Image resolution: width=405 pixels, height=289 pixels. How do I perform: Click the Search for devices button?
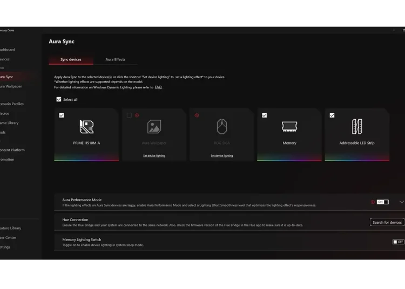[x=387, y=222]
